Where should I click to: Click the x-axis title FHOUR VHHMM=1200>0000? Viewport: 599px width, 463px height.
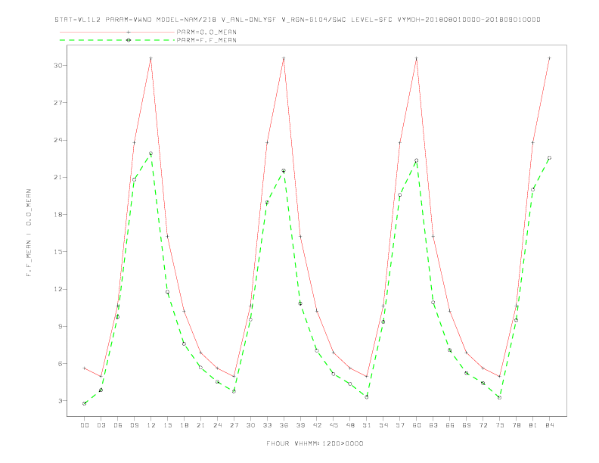pyautogui.click(x=315, y=443)
